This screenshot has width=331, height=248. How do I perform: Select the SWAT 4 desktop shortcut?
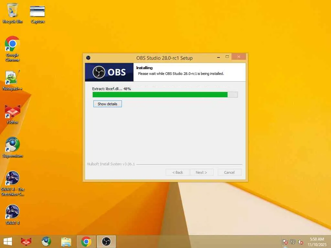[13, 215]
